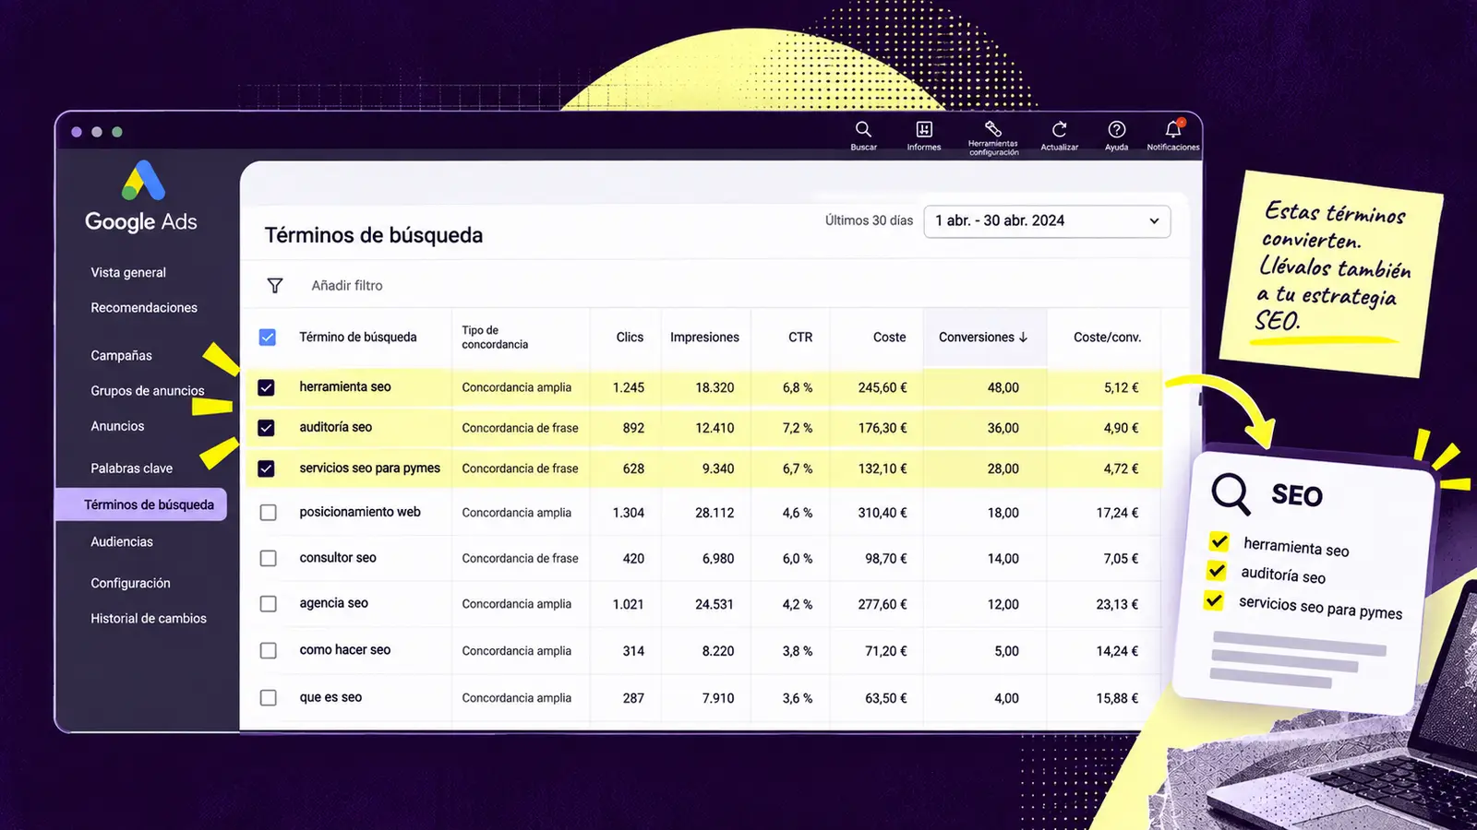Click the Coste/conv. column header
Screen dimensions: 1477x830
pyautogui.click(x=1107, y=338)
